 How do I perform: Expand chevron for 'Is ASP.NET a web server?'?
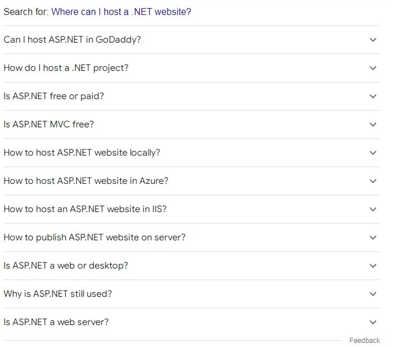coord(372,322)
